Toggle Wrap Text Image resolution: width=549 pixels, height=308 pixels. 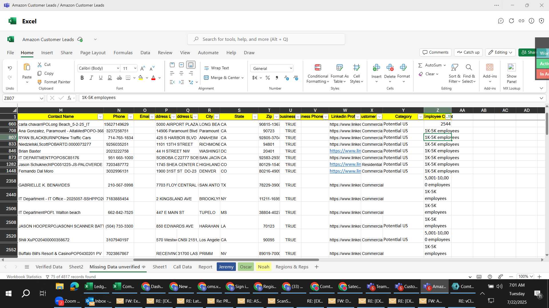pyautogui.click(x=216, y=68)
